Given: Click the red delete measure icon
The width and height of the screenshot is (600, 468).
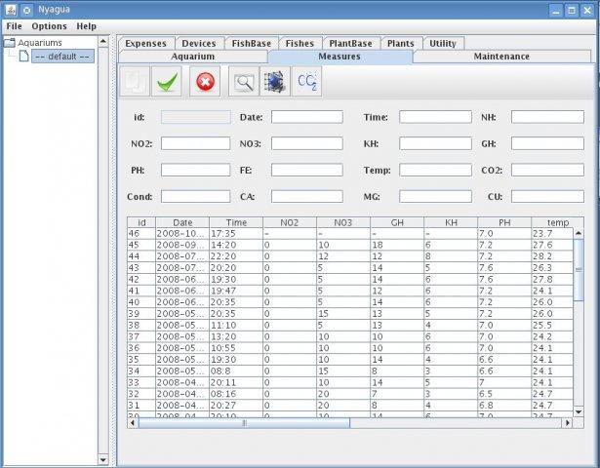Looking at the screenshot, I should pyautogui.click(x=205, y=82).
